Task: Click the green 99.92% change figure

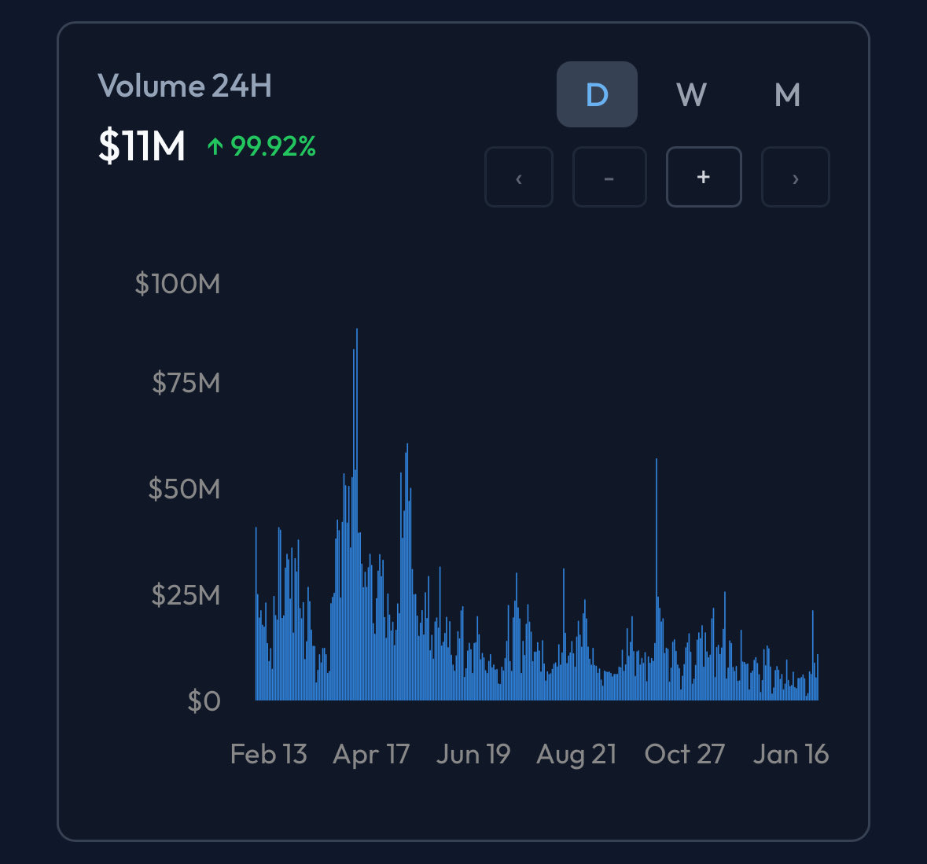Action: click(x=273, y=146)
